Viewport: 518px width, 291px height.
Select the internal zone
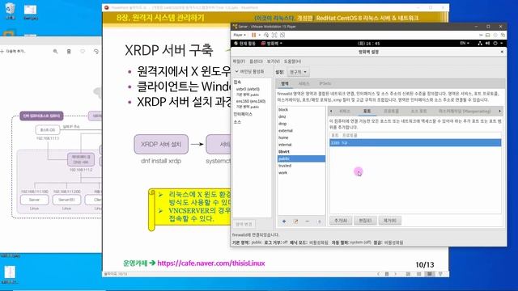(301, 145)
